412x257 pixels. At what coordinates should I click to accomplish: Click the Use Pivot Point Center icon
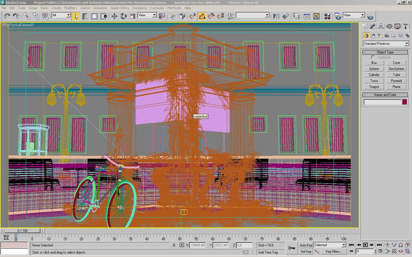point(162,16)
